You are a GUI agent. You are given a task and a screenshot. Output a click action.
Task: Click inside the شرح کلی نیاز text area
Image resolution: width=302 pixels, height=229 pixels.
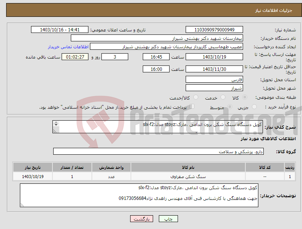158,127
